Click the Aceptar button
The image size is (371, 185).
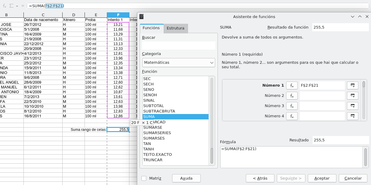[x=322, y=178]
